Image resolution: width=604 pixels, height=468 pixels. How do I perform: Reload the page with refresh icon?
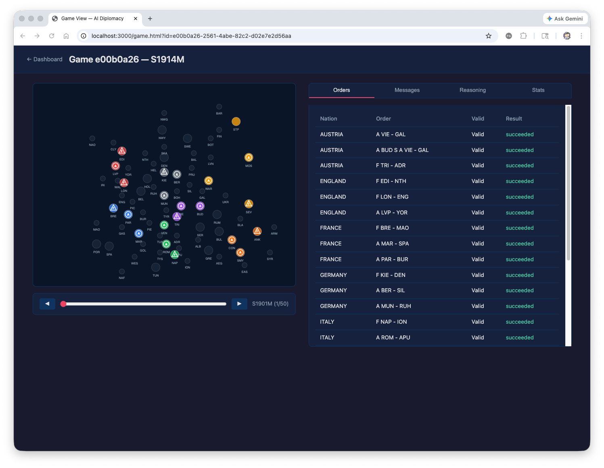point(52,36)
